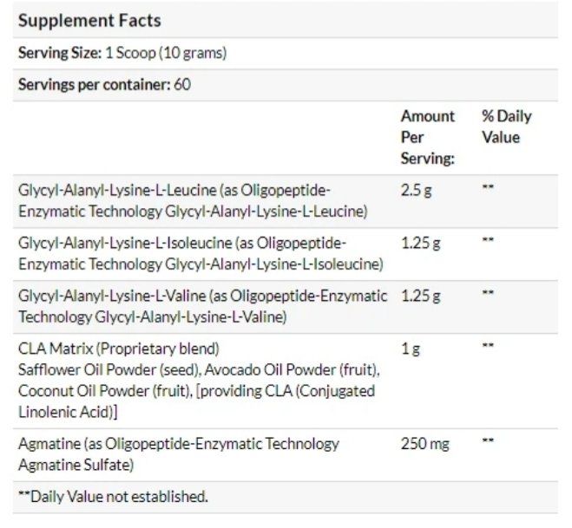Click the 1 g amount for CLA Matrix
The width and height of the screenshot is (572, 528).
(410, 349)
